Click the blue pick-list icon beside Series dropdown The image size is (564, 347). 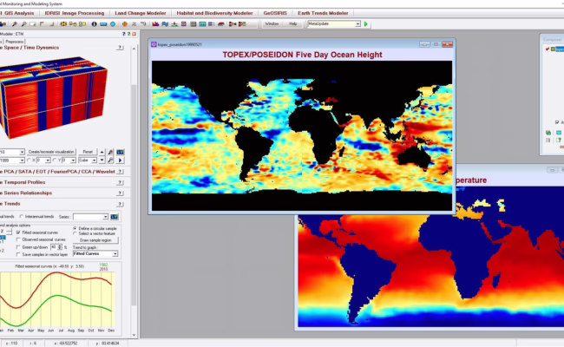pyautogui.click(x=114, y=217)
